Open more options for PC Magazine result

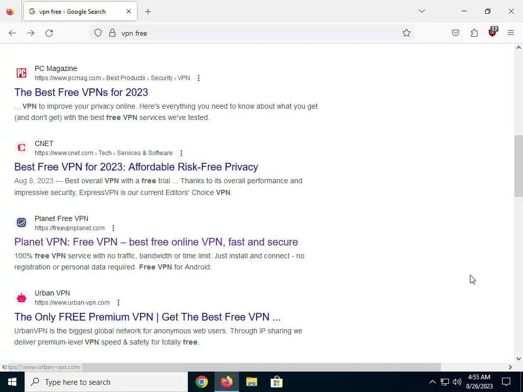pyautogui.click(x=199, y=78)
